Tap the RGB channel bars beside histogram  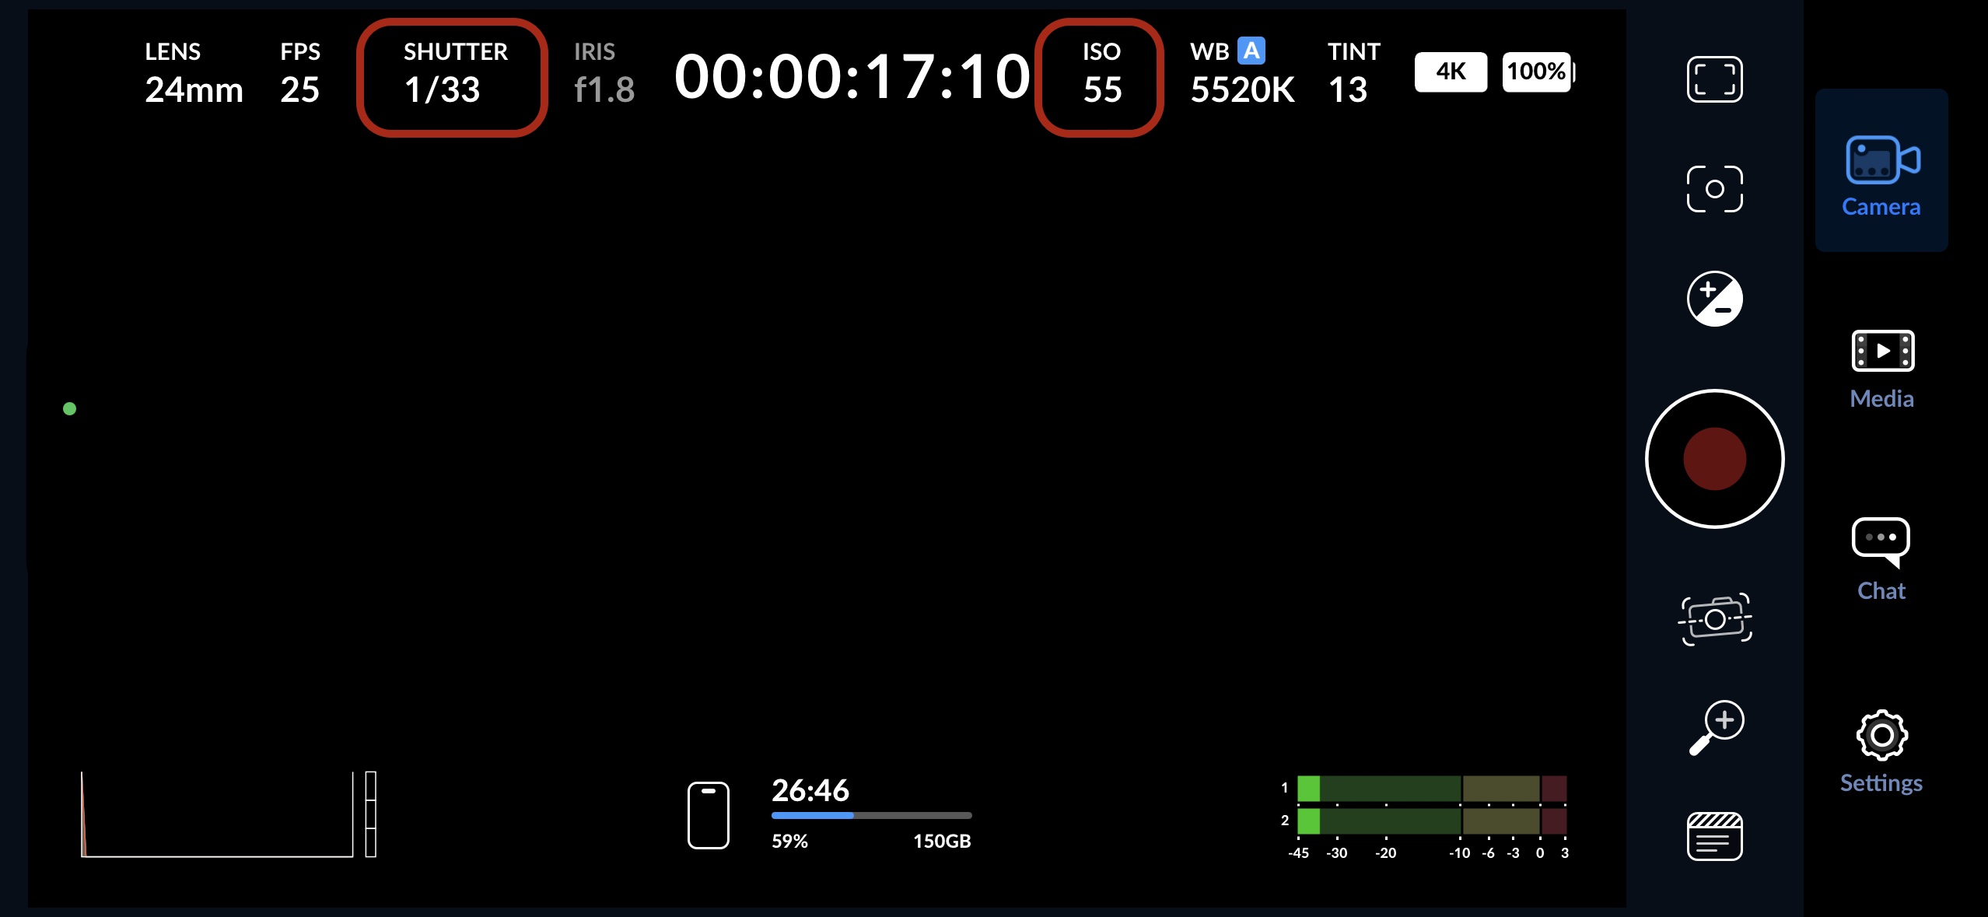[371, 814]
